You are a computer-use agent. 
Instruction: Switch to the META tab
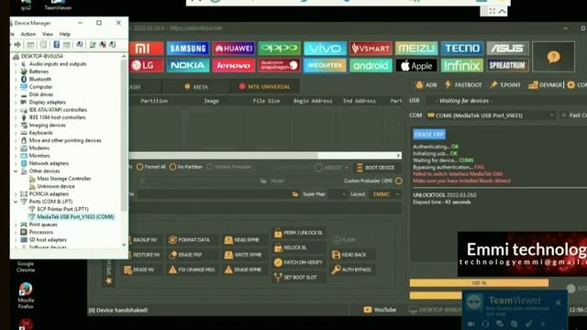tap(196, 87)
